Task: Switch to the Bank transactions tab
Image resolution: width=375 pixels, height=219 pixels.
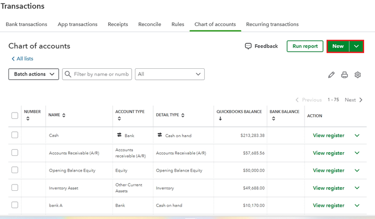Action: tap(27, 25)
